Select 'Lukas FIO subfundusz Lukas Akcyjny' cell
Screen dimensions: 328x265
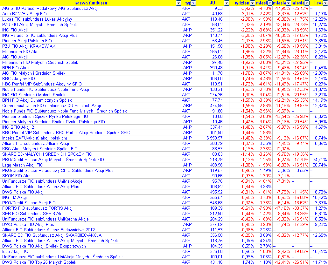(x=37, y=19)
